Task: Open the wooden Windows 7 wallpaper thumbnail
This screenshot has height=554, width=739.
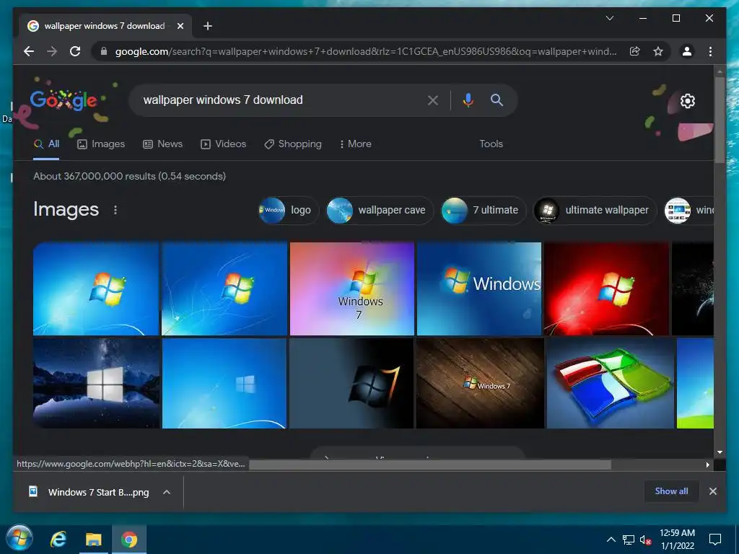Action: point(480,384)
